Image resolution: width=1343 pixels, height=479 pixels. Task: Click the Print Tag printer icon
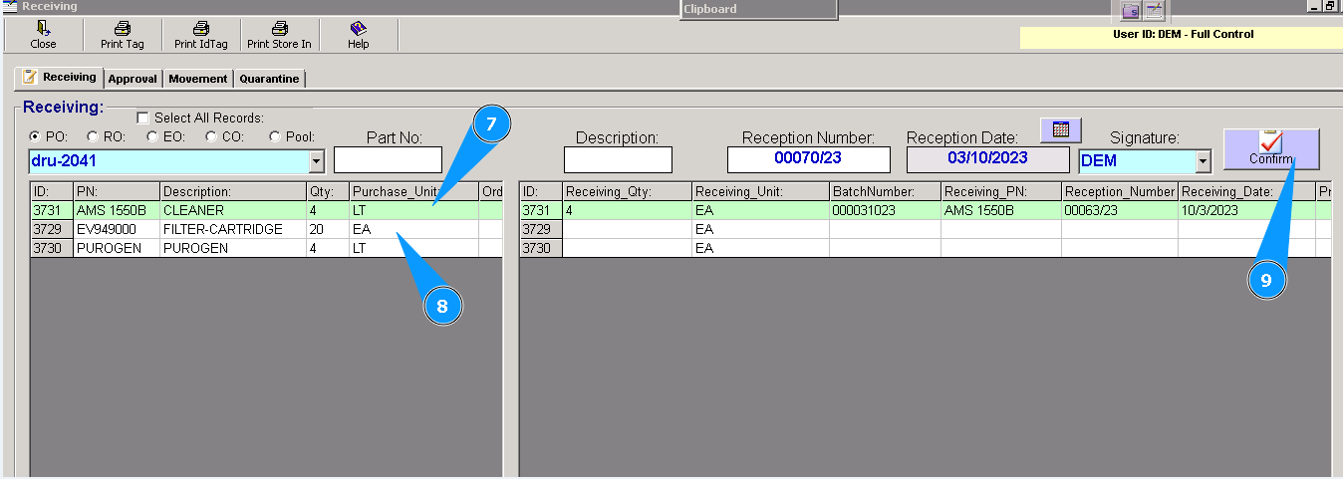pyautogui.click(x=122, y=28)
